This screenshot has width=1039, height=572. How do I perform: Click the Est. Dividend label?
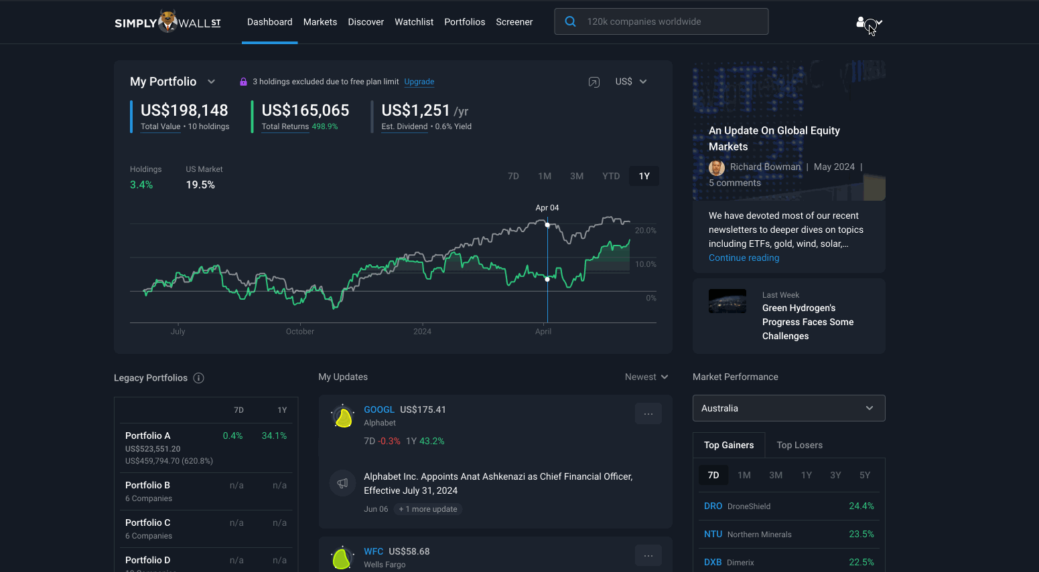click(x=405, y=126)
